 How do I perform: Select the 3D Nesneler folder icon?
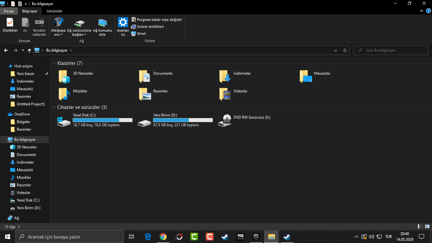pyautogui.click(x=65, y=77)
